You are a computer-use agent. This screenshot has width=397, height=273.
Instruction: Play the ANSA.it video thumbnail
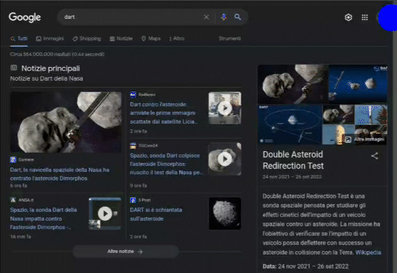pos(105,214)
